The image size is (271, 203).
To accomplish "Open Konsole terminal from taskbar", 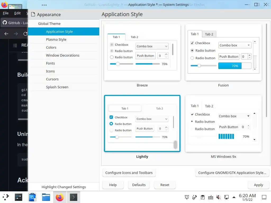I will point(74,197).
